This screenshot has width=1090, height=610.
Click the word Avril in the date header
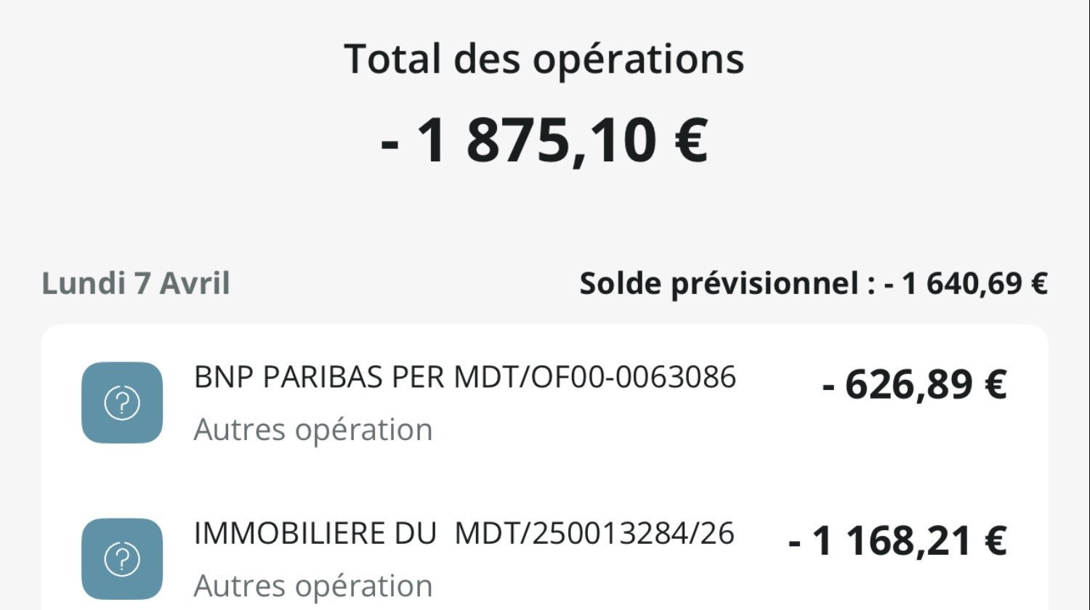pos(195,283)
